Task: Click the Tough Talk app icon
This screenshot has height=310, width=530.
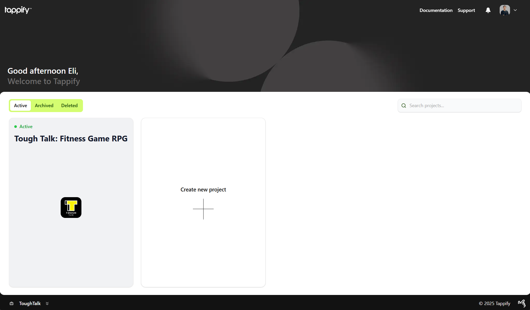Action: [71, 208]
